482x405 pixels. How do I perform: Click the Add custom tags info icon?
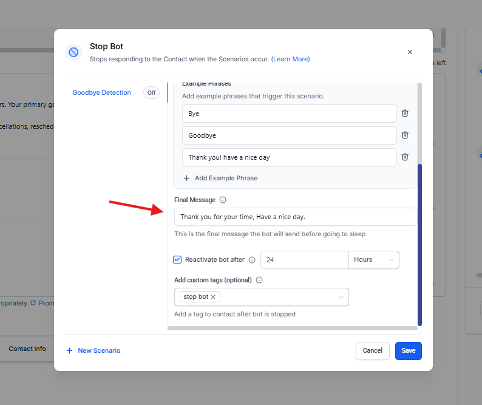pos(259,280)
